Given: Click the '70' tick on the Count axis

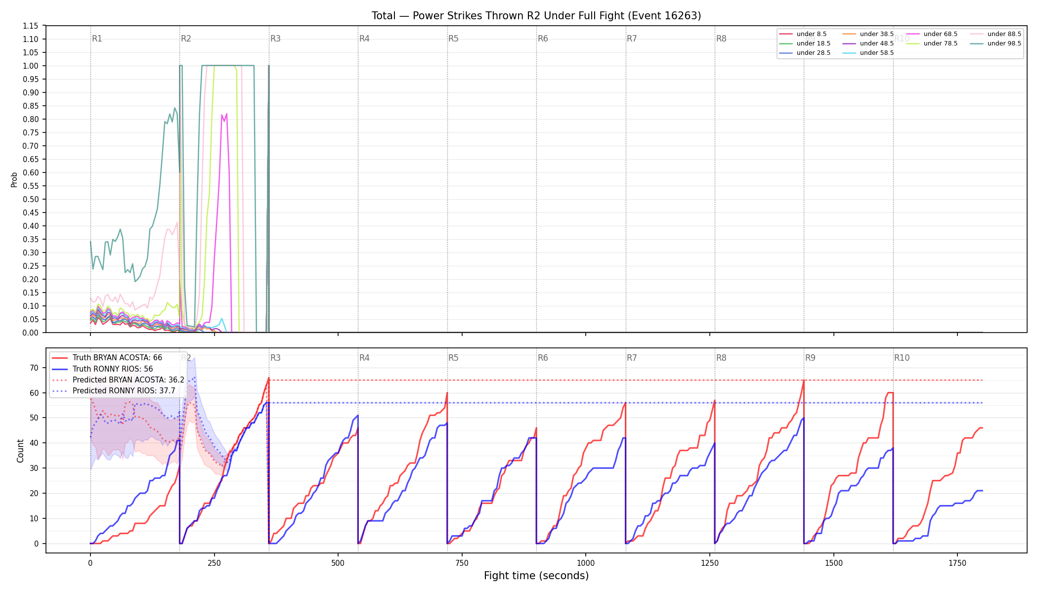Looking at the screenshot, I should tap(34, 368).
